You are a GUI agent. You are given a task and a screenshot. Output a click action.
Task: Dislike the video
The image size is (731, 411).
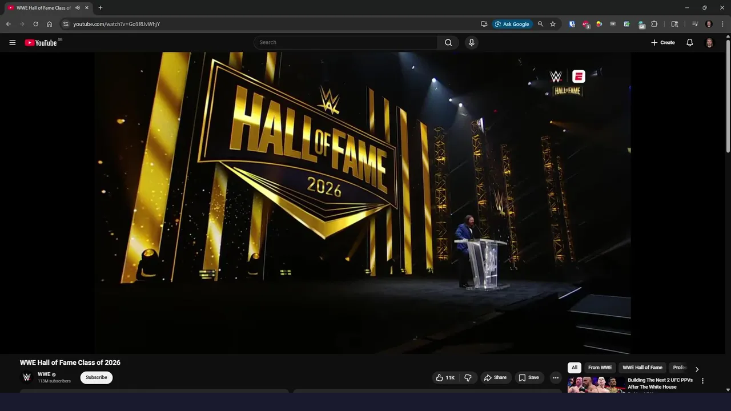coord(468,377)
